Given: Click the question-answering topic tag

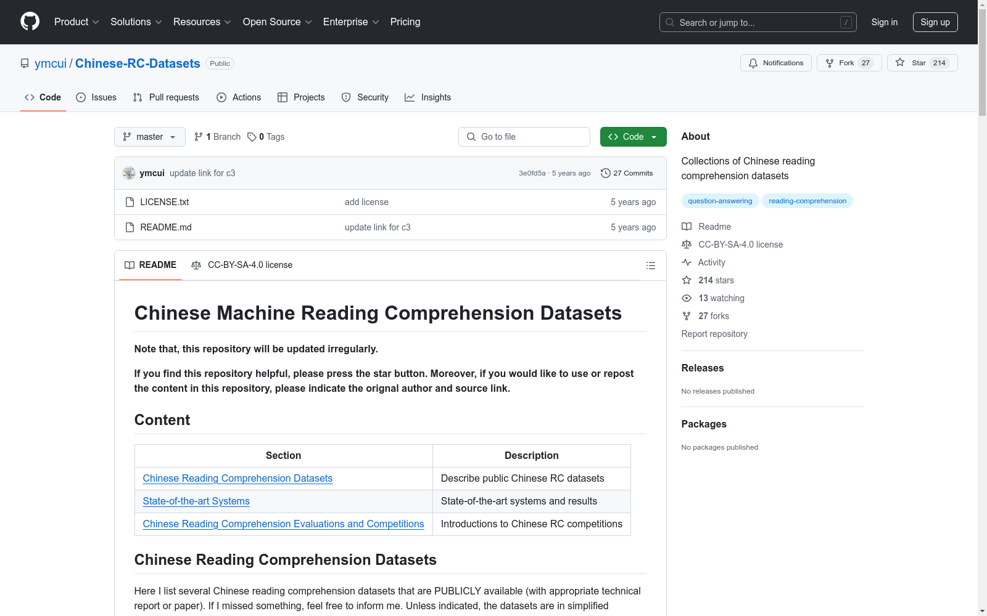Looking at the screenshot, I should point(720,201).
